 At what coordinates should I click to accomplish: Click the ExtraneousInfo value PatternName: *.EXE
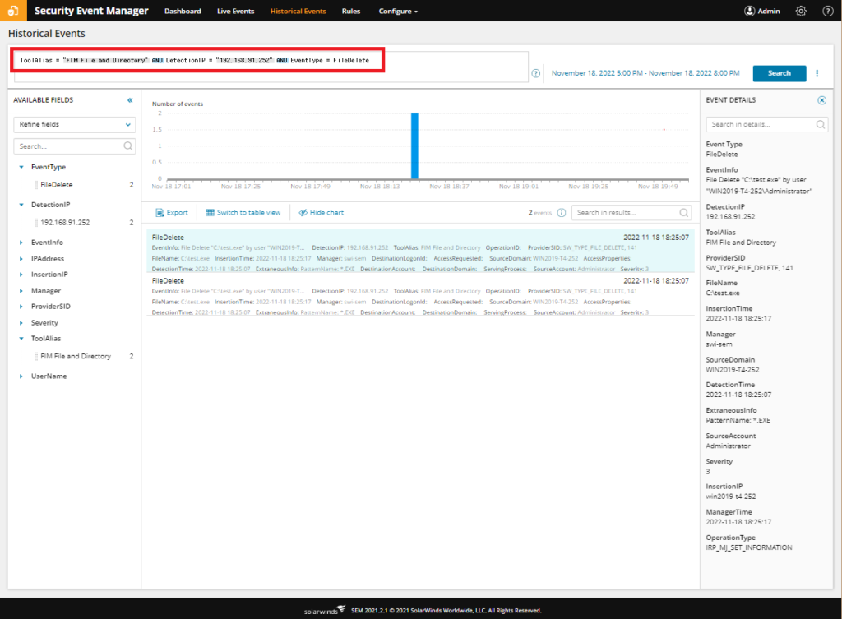coord(738,420)
